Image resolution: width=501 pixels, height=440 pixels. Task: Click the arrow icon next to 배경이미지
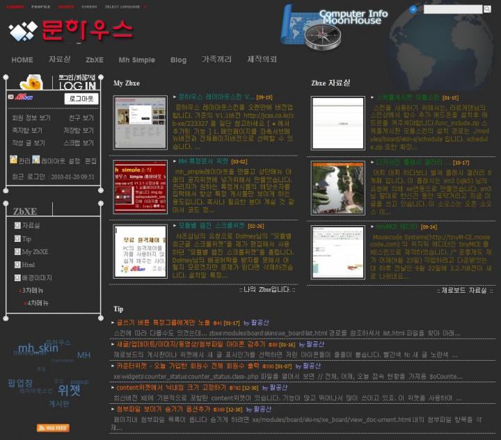point(17,278)
